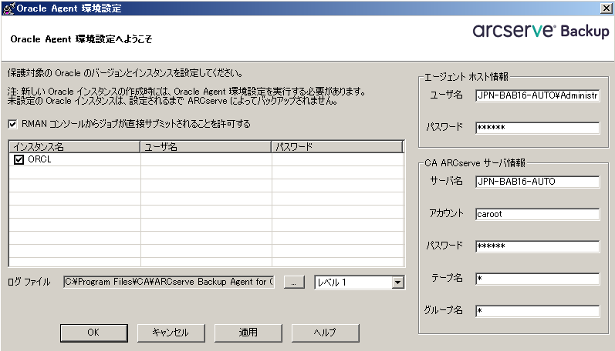Click the パスワード column header in the table

point(337,147)
